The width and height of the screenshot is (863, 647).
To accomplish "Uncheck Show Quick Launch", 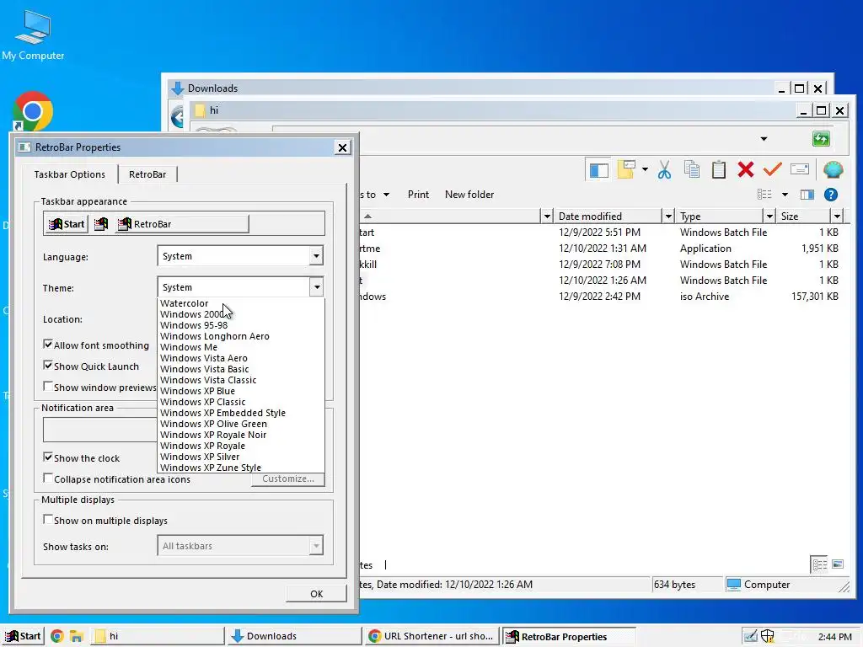I will click(48, 366).
